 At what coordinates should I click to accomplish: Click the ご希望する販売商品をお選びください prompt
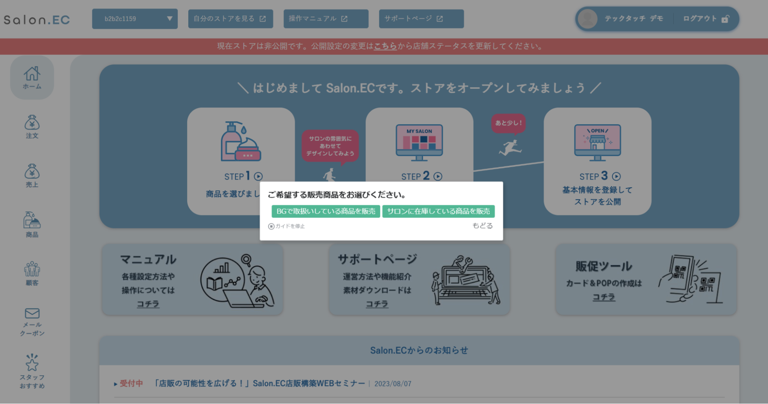(337, 195)
